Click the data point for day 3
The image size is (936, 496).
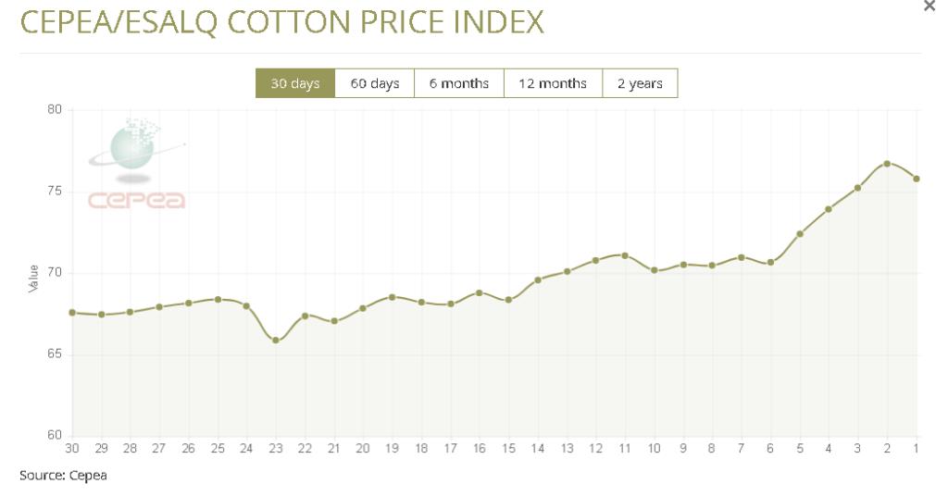click(858, 188)
